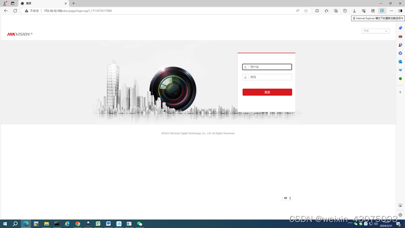Close the 登录 tab
This screenshot has height=228, width=405.
pyautogui.click(x=66, y=3)
